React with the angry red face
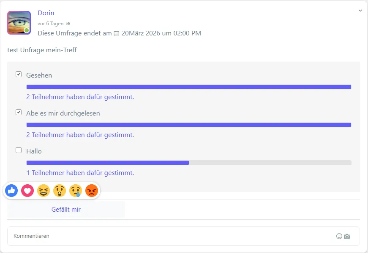Screen dimensions: 368x253 click(92, 191)
